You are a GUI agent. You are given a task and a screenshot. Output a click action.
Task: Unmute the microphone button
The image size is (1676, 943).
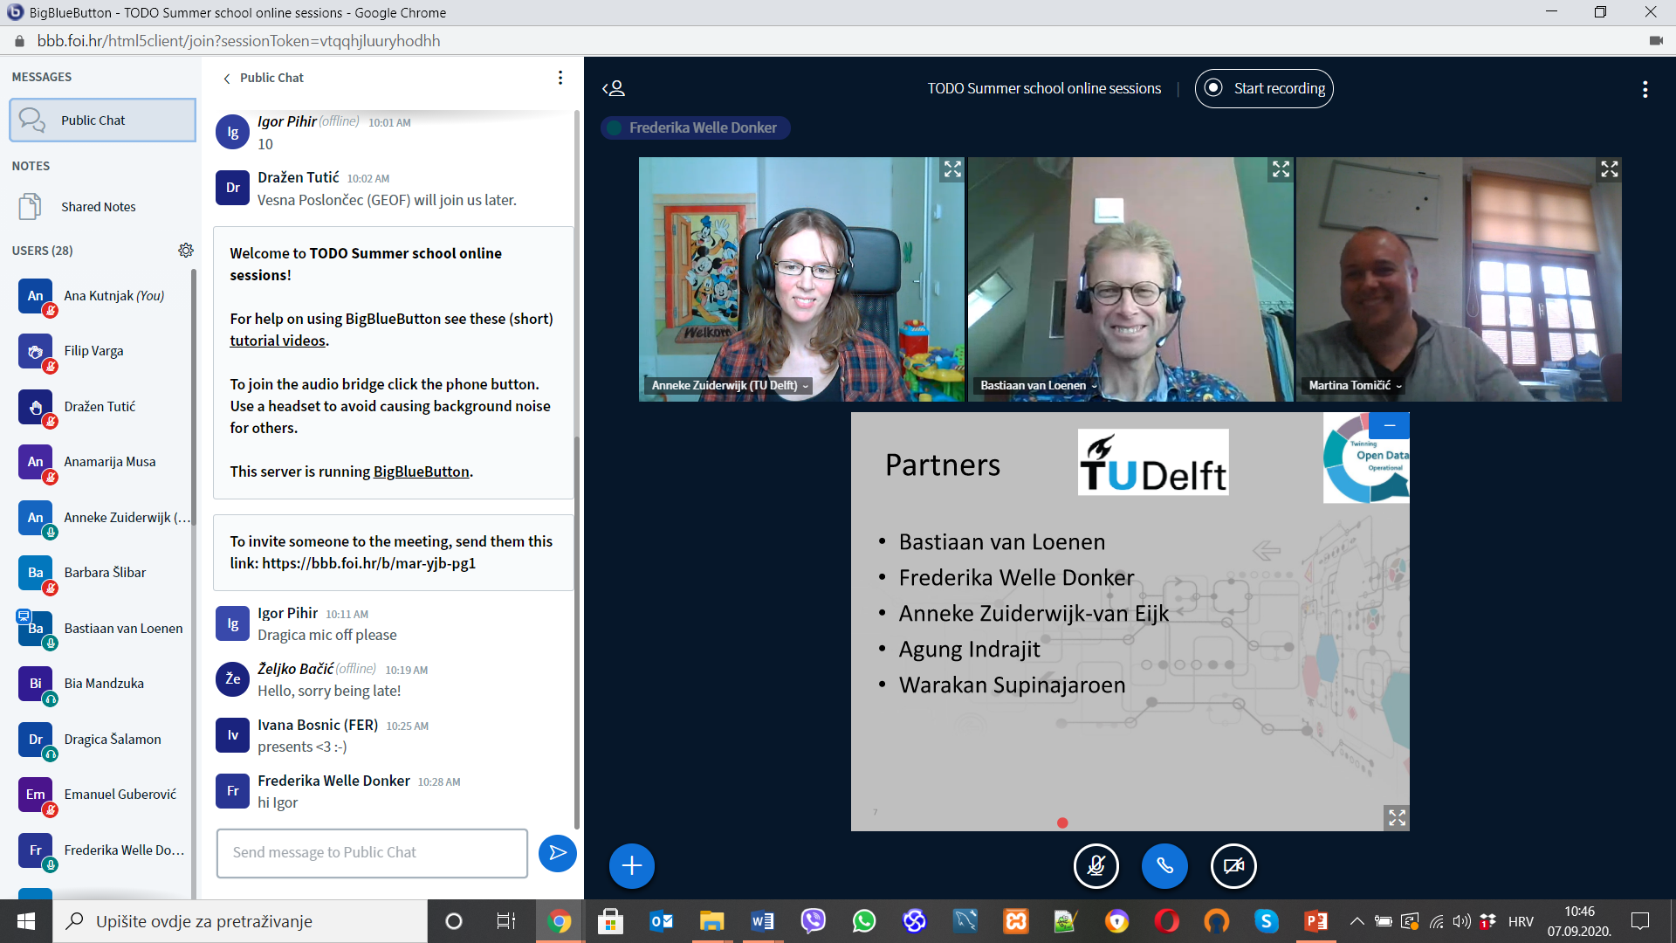pos(1096,865)
